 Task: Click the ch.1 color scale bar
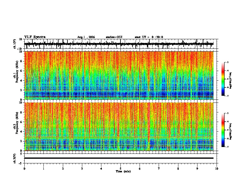tap(223, 79)
